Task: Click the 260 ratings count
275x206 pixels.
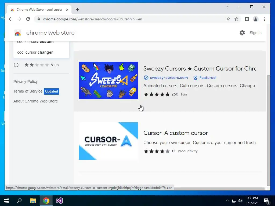Action: [x=175, y=94]
